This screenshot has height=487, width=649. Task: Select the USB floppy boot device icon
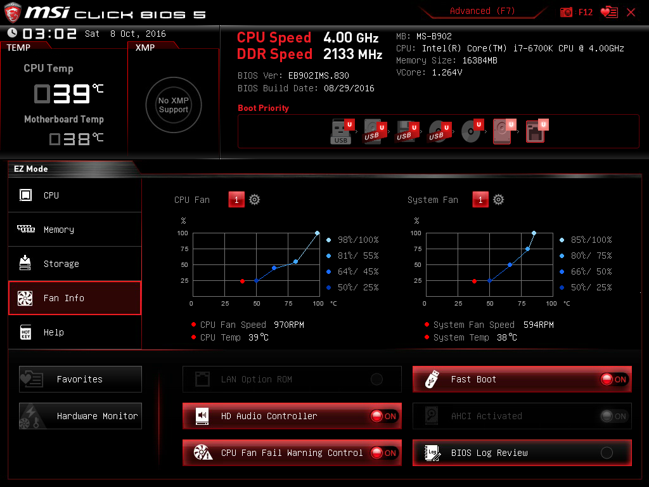tap(407, 131)
